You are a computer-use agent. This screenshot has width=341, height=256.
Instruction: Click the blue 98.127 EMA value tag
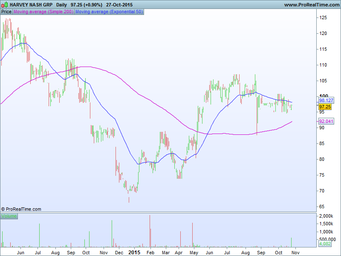(x=326, y=101)
